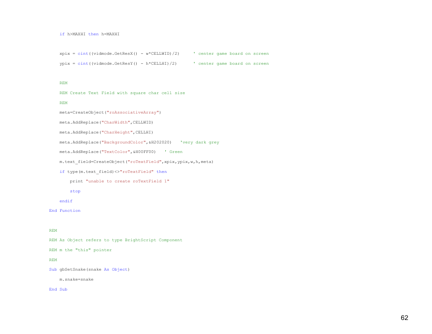Screen dimensions: 432x334
Task: Click the 'if type(m.text_field)<>' line
Action: tap(113, 172)
